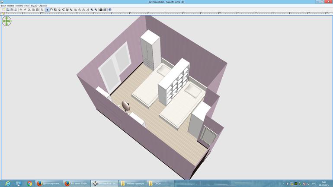
Task: Click the Undo arrow in toolbar
Action: (x=21, y=10)
